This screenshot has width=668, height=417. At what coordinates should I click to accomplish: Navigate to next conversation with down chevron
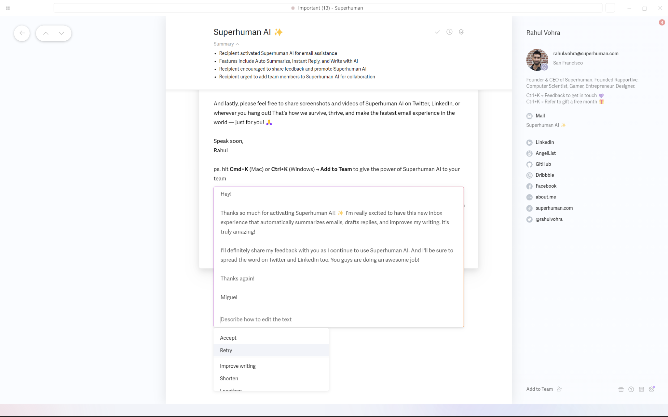point(61,33)
